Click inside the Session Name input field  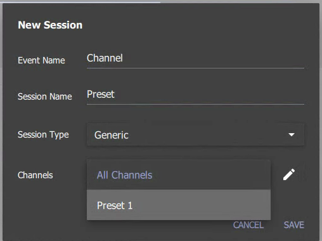(195, 94)
